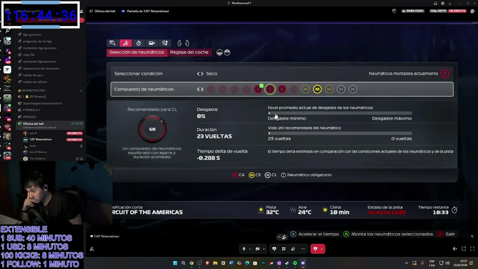Switch to Selección de neumáticos tab

(x=137, y=52)
